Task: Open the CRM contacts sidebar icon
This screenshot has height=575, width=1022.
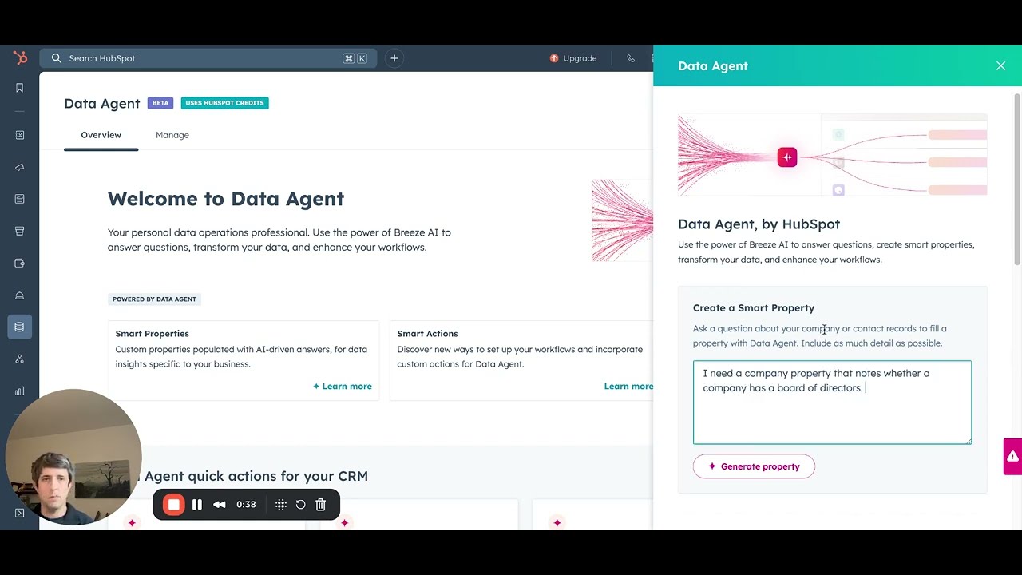Action: pyautogui.click(x=20, y=135)
